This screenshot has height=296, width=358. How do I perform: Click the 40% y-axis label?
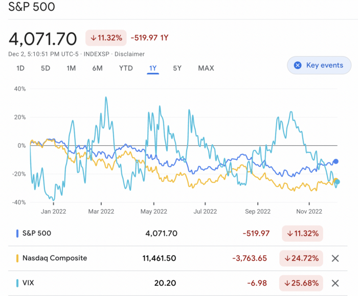coord(20,89)
